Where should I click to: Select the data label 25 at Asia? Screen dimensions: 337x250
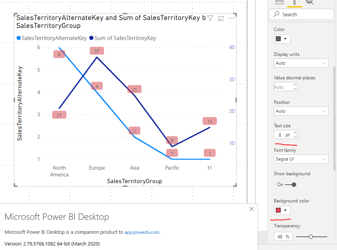pos(134,90)
